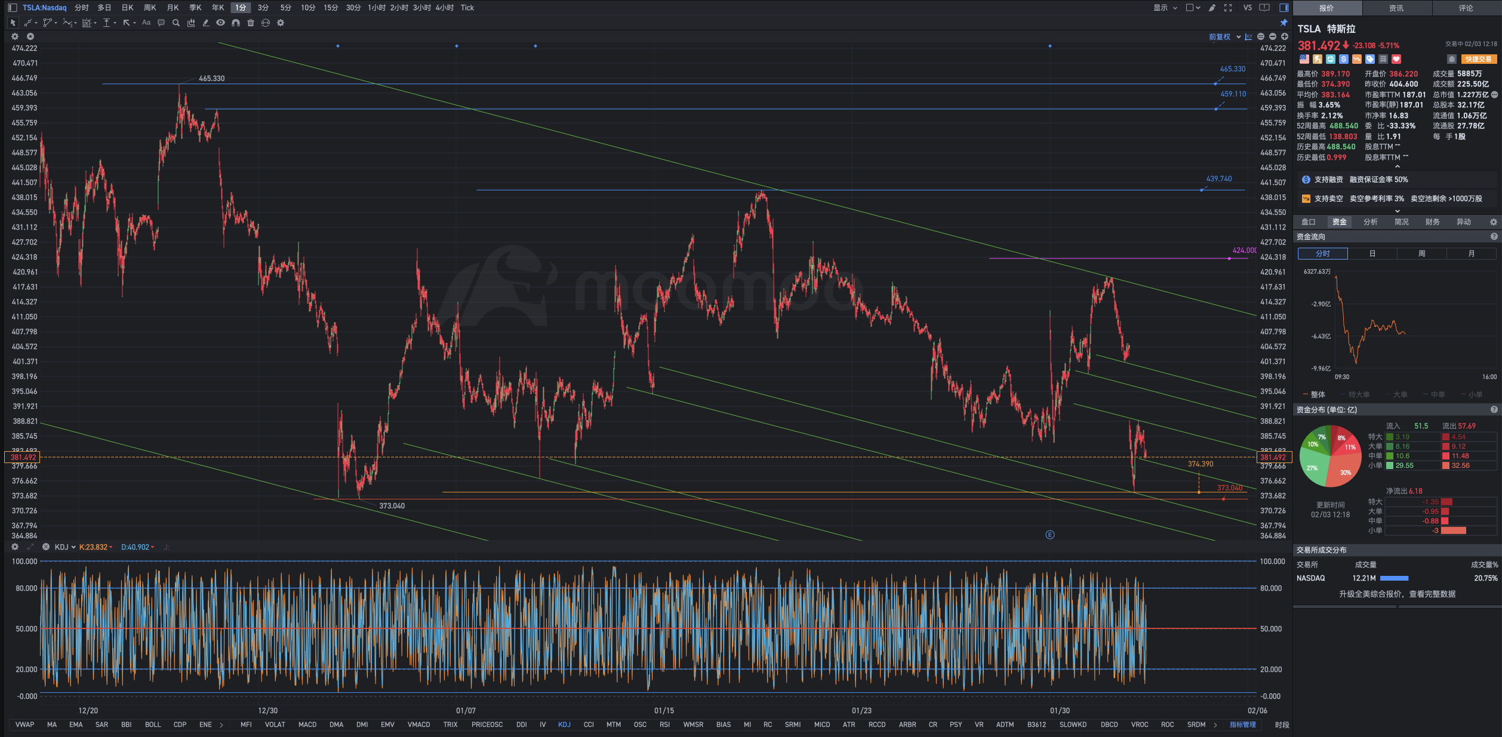The width and height of the screenshot is (1502, 737).
Task: Select the RSI indicator
Action: 664,724
